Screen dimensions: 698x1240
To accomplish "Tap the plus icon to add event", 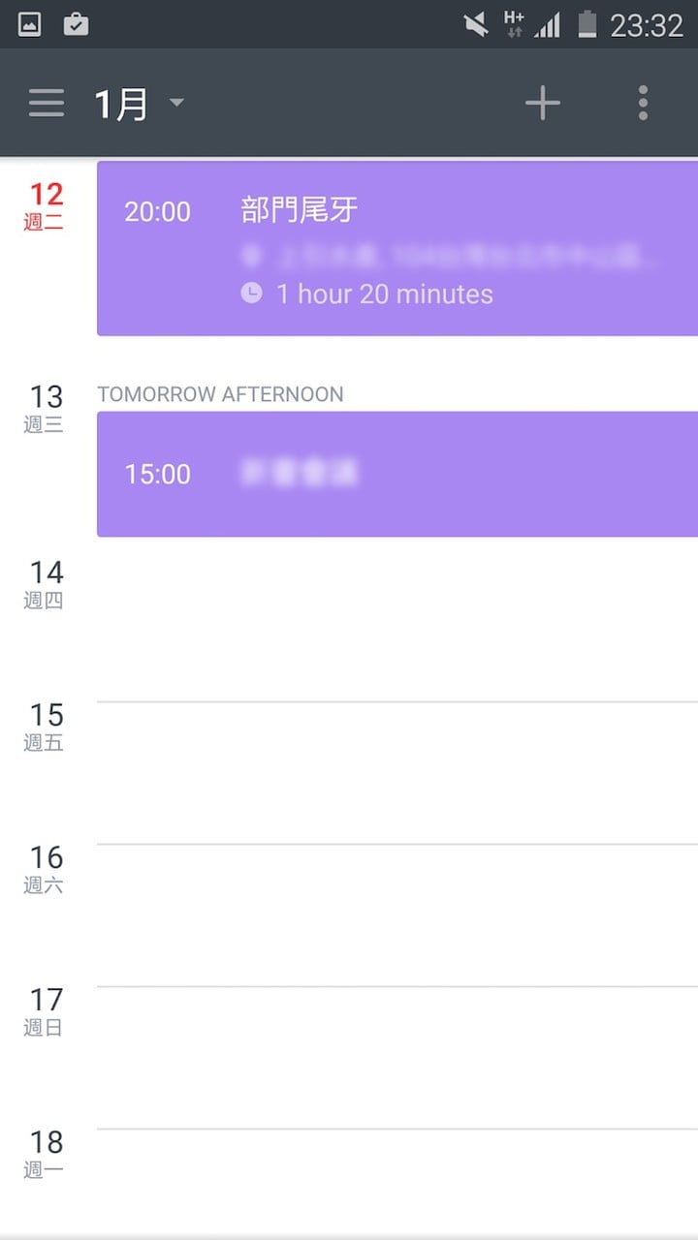I will click(x=542, y=103).
